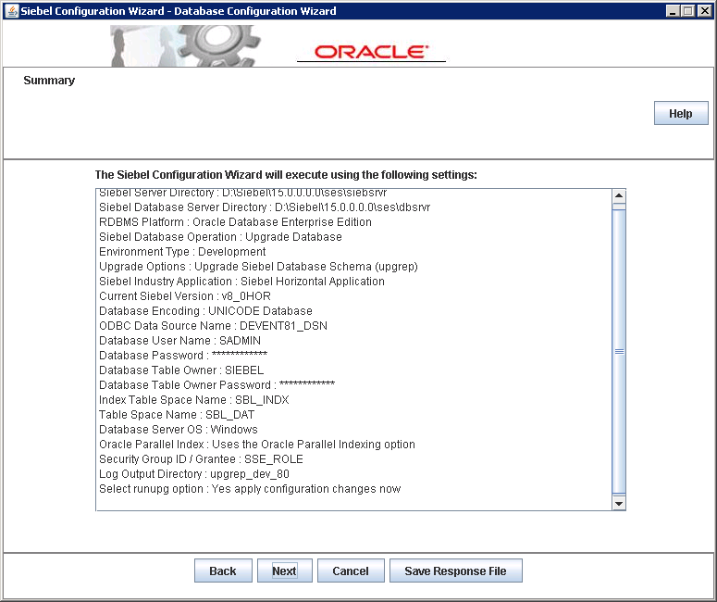
Task: Select 'Database Encoding : UNICODE Database' line
Action: coord(205,311)
